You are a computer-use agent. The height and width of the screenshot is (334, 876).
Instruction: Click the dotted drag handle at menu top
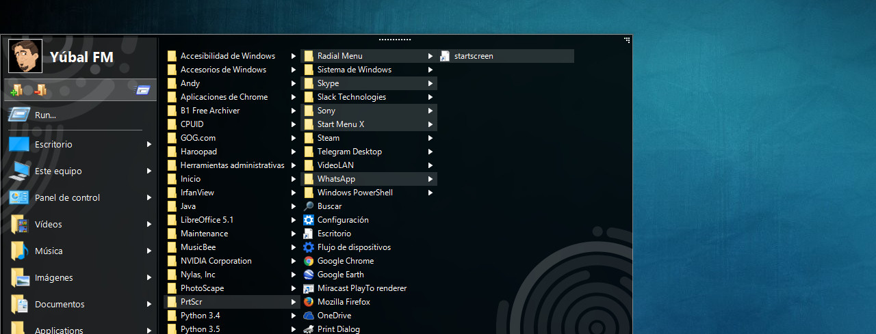tap(395, 39)
